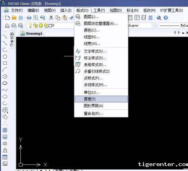
Task: Choose 多重引线样式(I) menu entry
Action: pyautogui.click(x=101, y=71)
